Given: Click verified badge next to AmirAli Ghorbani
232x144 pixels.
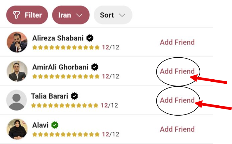Looking at the screenshot, I should click(x=95, y=67).
